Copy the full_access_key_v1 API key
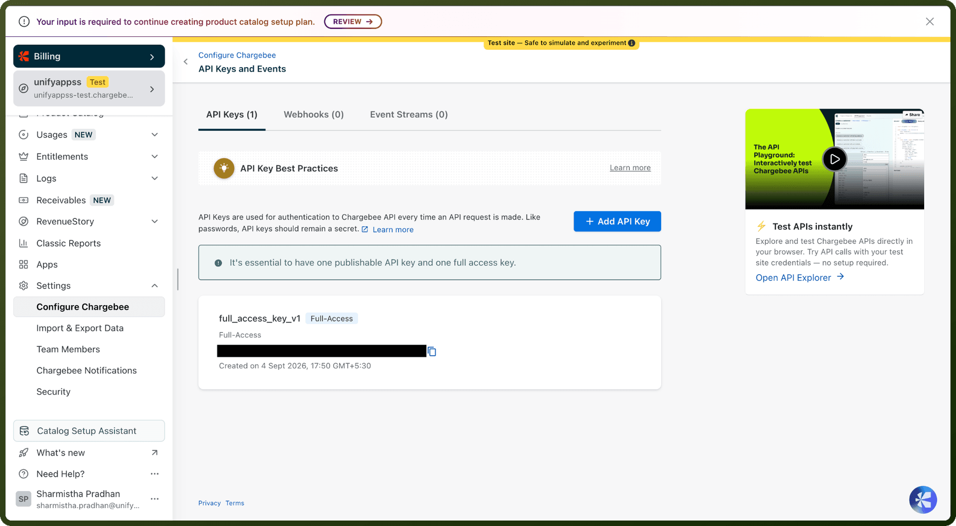 [432, 352]
